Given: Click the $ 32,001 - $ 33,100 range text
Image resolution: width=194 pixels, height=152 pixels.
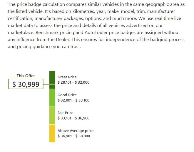Looking at the screenshot, I should coord(73,100).
